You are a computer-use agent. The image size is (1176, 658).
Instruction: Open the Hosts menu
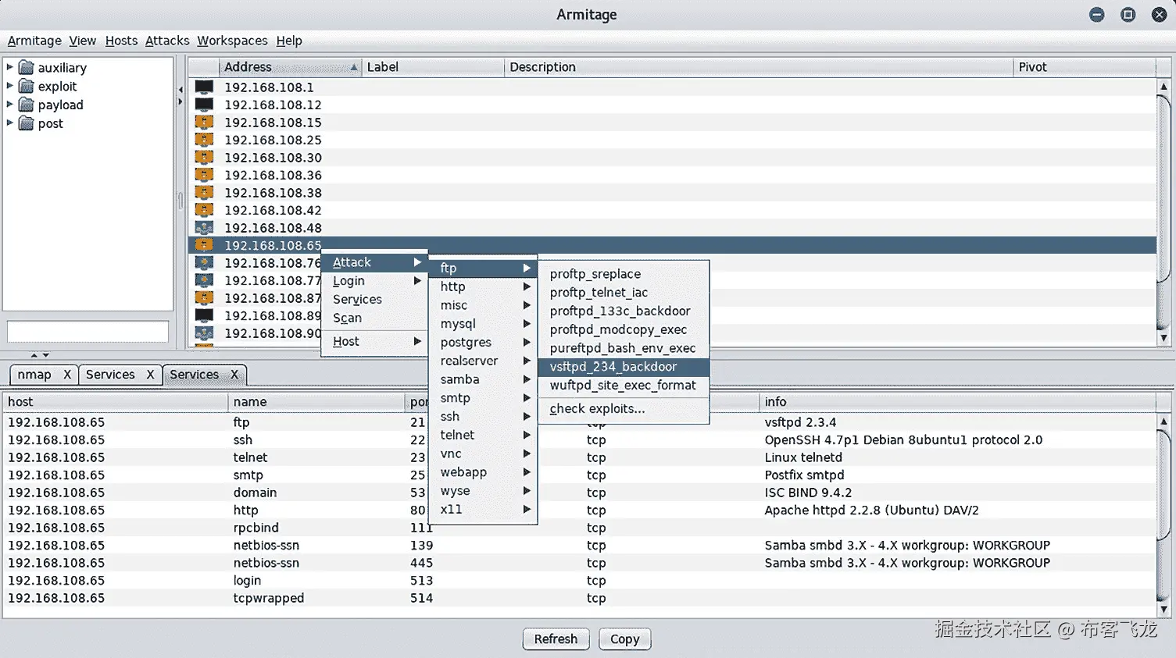click(121, 41)
